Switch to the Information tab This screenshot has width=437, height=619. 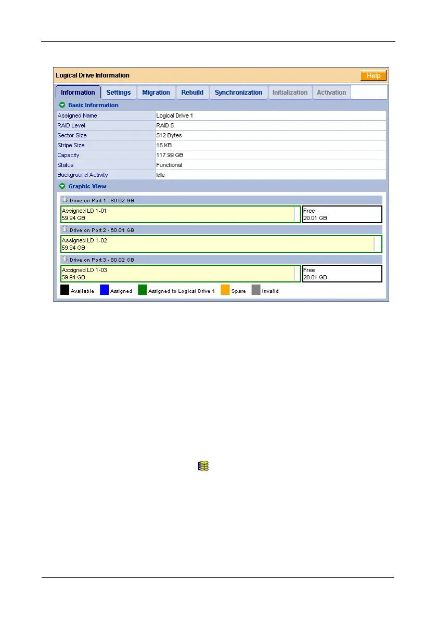coord(78,93)
